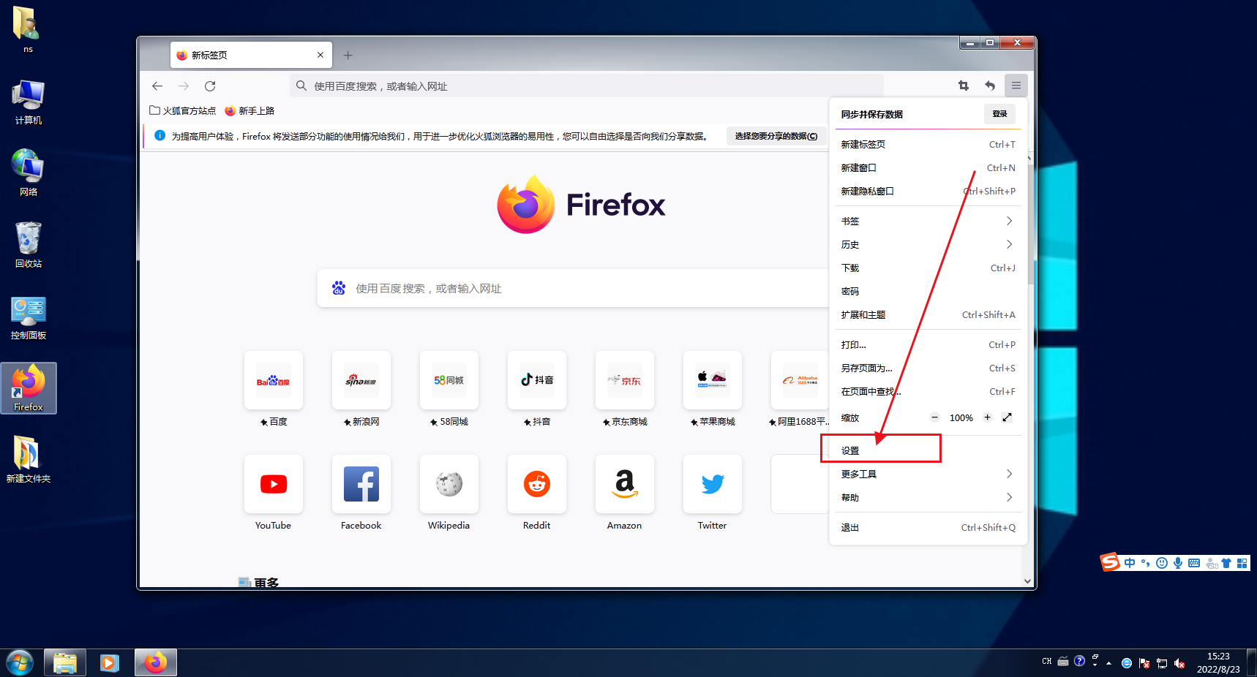Zoom out with the minus button
1257x677 pixels.
point(934,417)
